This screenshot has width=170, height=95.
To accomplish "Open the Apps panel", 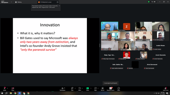I will point(95,89).
